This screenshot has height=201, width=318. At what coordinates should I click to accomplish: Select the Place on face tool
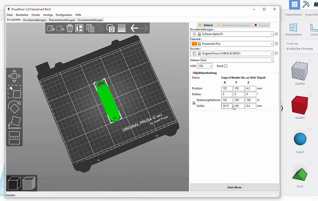point(14,123)
